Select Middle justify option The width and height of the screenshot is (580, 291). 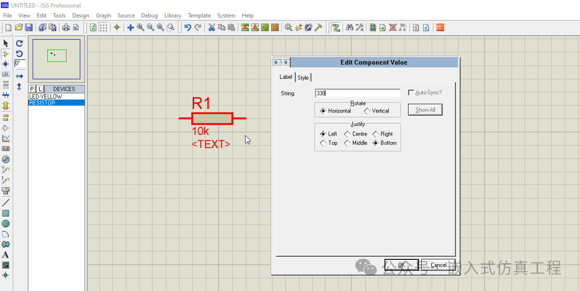pyautogui.click(x=356, y=143)
